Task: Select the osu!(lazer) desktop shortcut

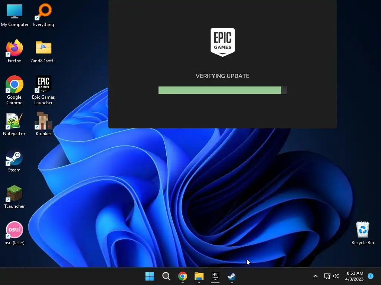Action: [x=15, y=233]
